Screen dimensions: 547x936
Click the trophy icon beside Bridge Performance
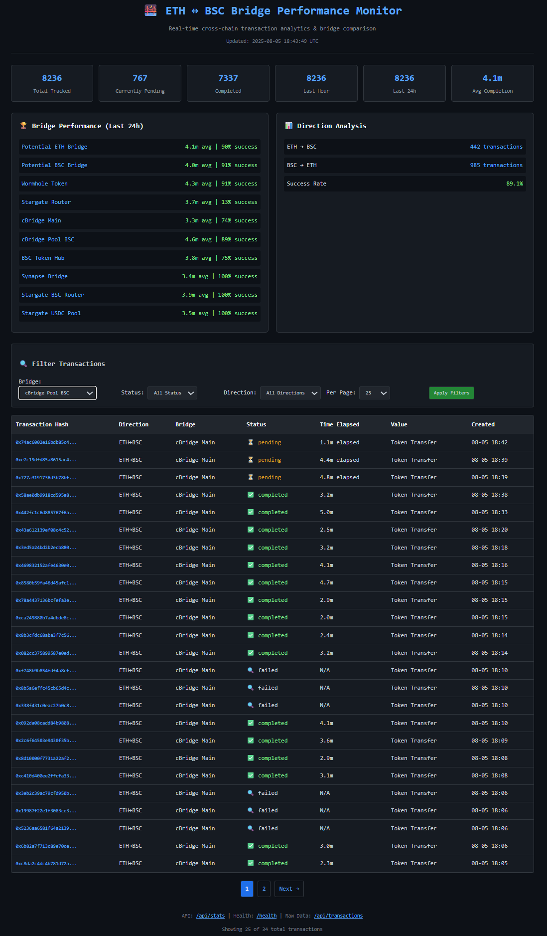click(23, 126)
